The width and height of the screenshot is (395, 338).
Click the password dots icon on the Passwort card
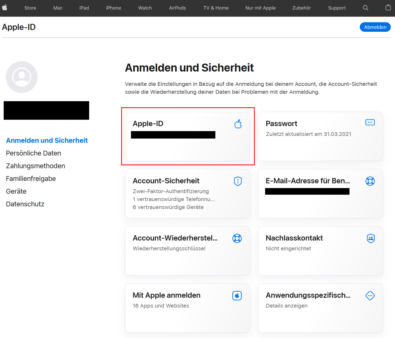[370, 122]
